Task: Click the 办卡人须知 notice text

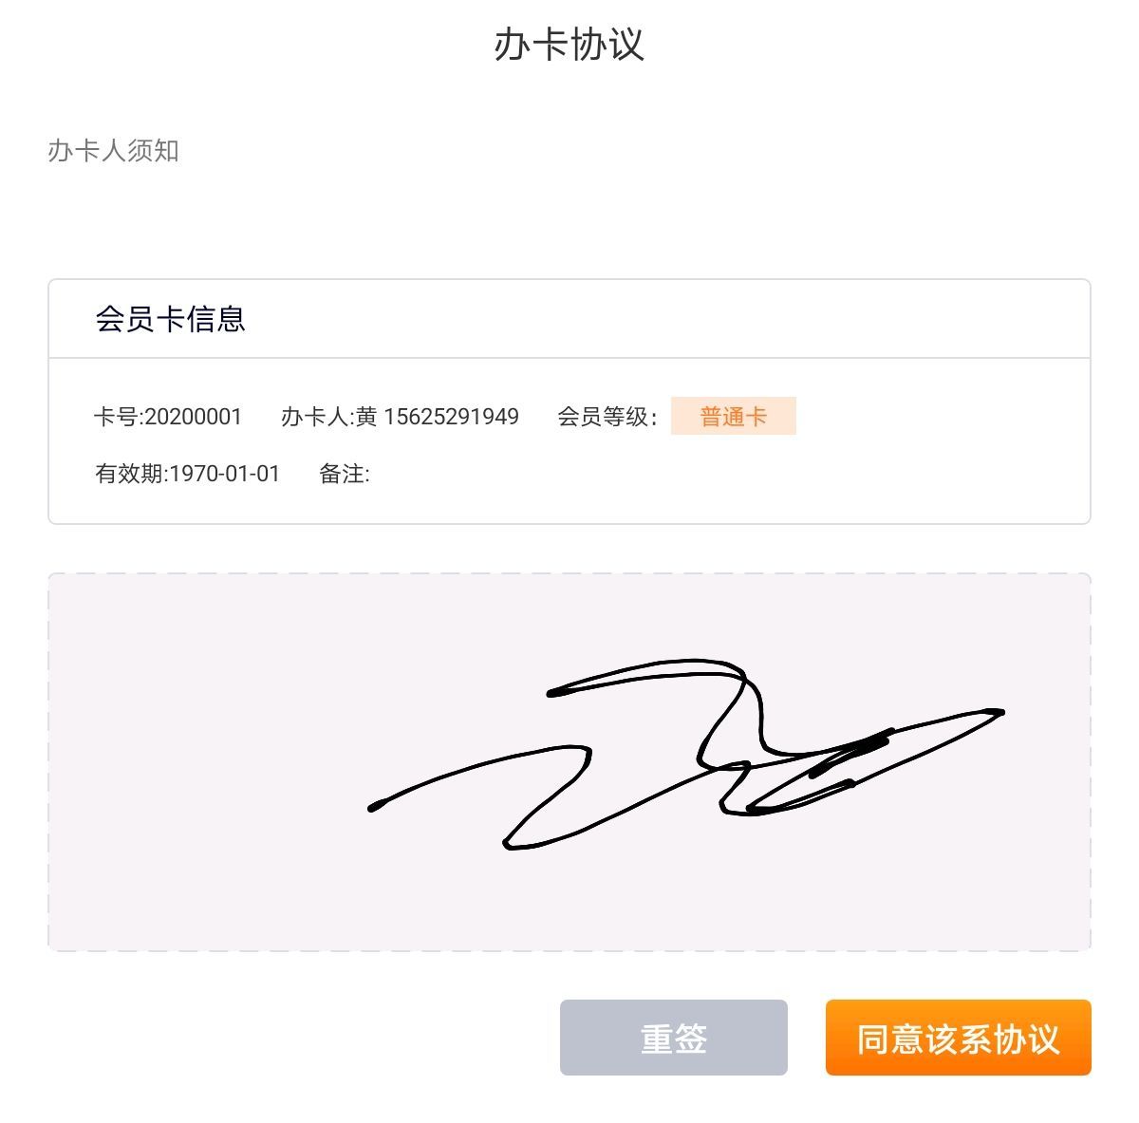Action: (114, 151)
